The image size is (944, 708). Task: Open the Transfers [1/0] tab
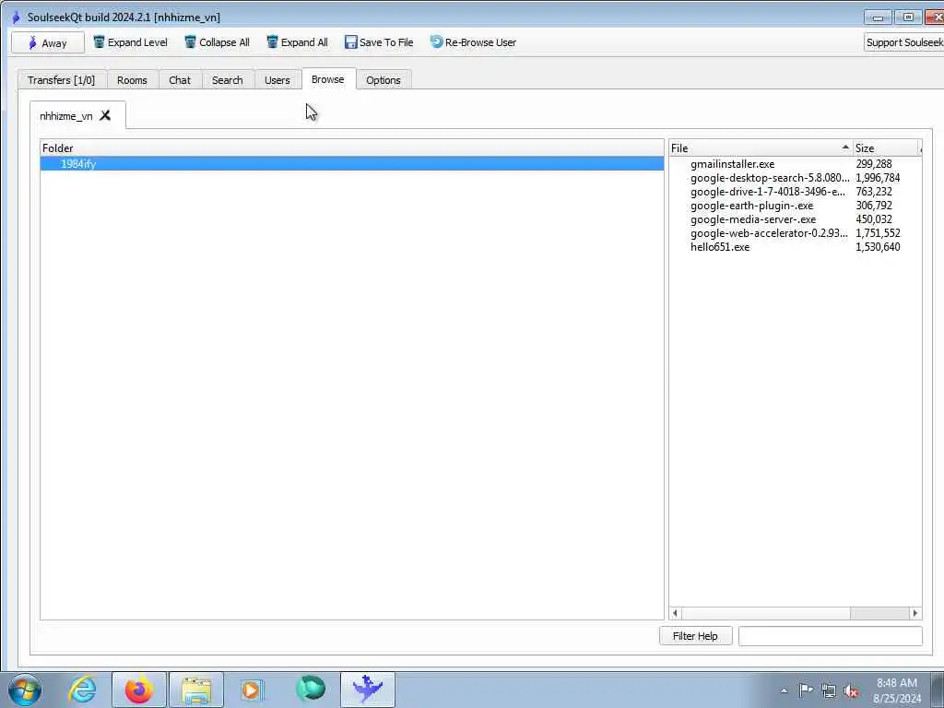[62, 80]
